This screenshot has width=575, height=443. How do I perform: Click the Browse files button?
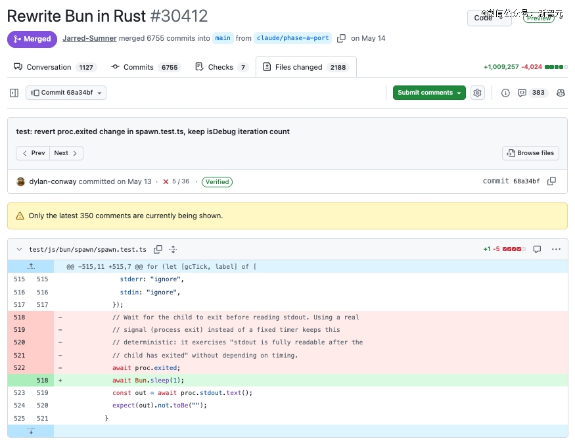530,153
